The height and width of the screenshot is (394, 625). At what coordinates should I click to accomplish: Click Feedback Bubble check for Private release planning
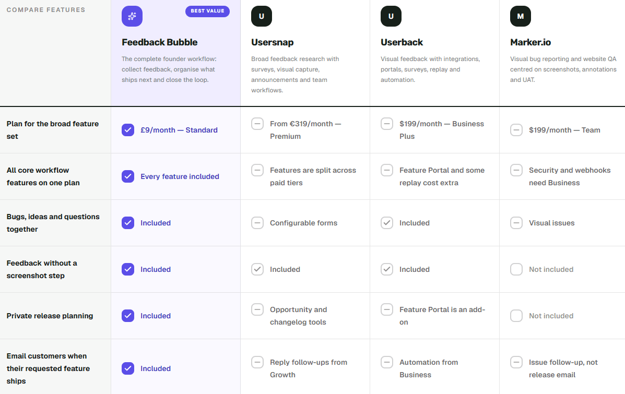[x=128, y=316]
